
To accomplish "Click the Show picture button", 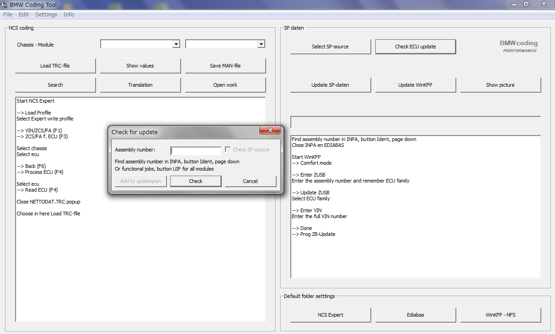I will (x=501, y=85).
